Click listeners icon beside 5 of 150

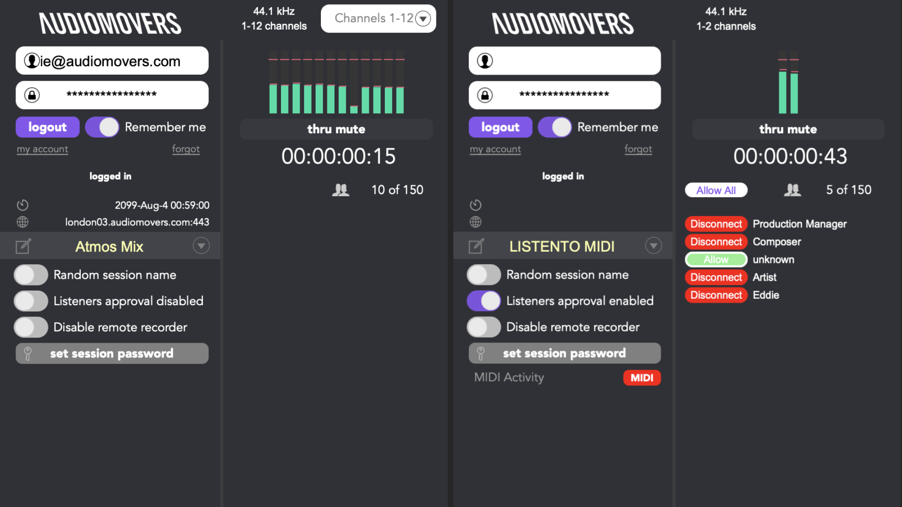click(793, 190)
